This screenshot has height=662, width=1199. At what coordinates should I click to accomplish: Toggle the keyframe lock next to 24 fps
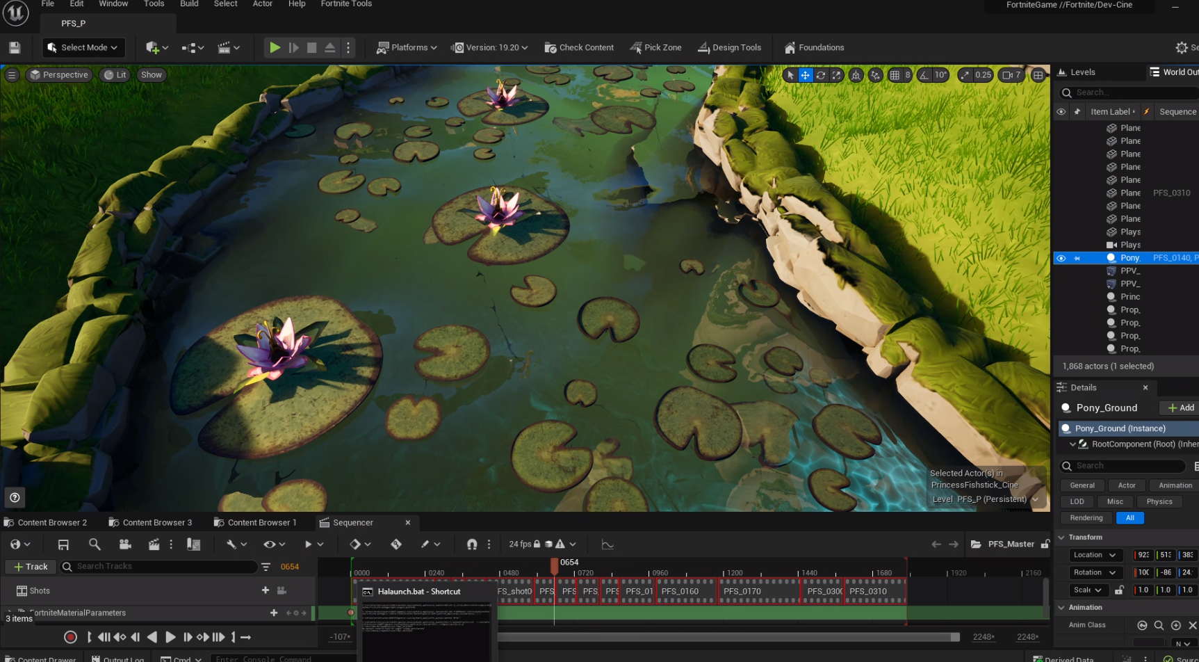539,544
